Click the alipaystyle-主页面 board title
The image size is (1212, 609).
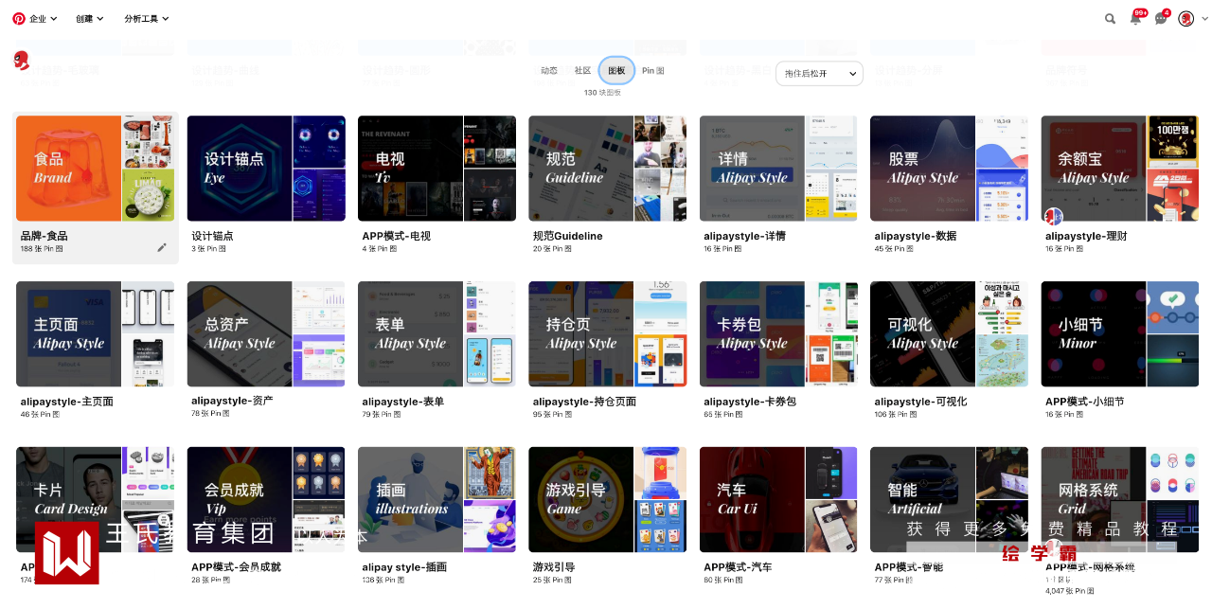click(x=67, y=402)
